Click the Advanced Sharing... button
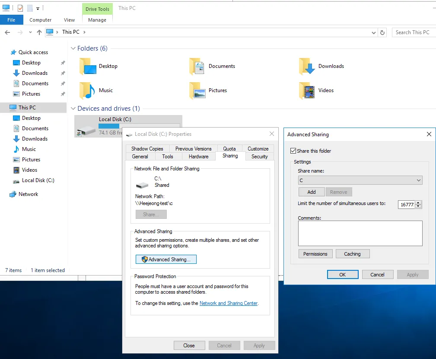 [166, 260]
